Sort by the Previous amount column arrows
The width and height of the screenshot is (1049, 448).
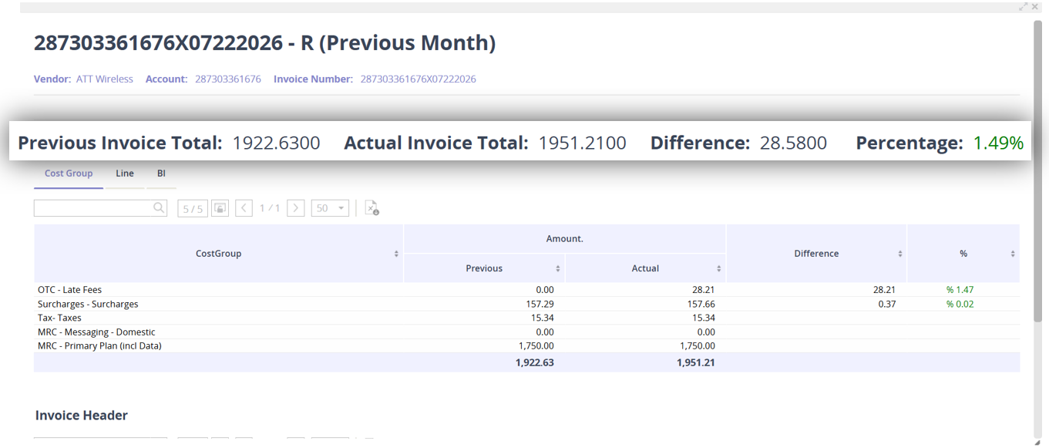click(x=558, y=268)
